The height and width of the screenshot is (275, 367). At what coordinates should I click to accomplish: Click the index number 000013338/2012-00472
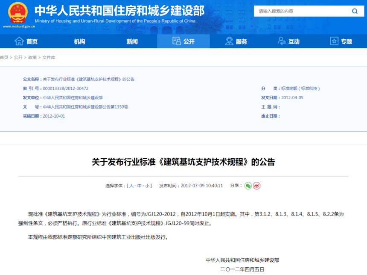click(x=66, y=89)
